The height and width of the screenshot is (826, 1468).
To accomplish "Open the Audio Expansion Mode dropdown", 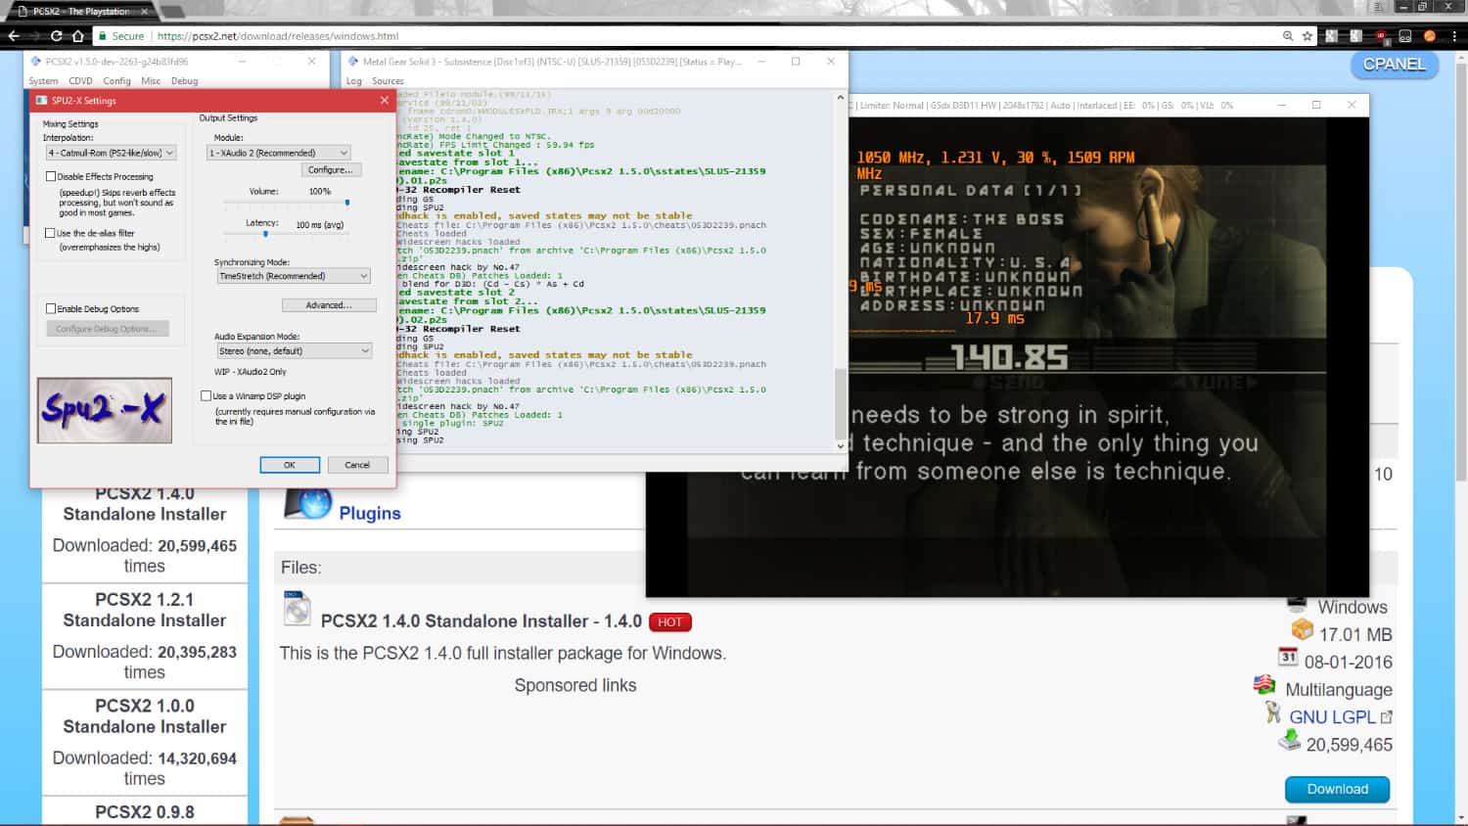I will pyautogui.click(x=291, y=350).
